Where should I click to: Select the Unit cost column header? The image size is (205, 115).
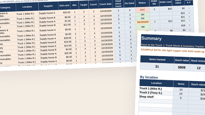[x=64, y=5]
